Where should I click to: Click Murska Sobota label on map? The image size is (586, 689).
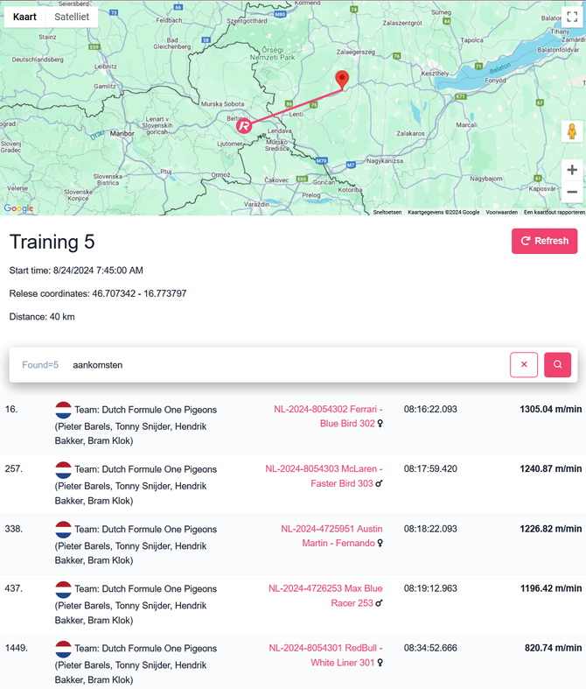222,104
